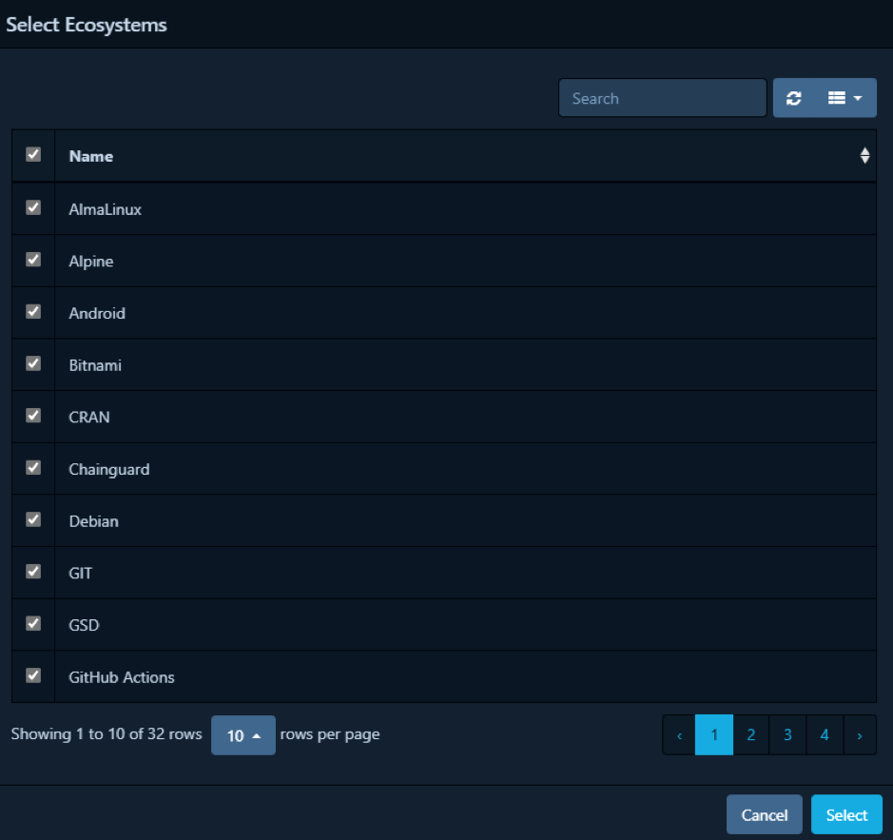The width and height of the screenshot is (893, 840).
Task: Open the columns list dropdown
Action: [845, 98]
